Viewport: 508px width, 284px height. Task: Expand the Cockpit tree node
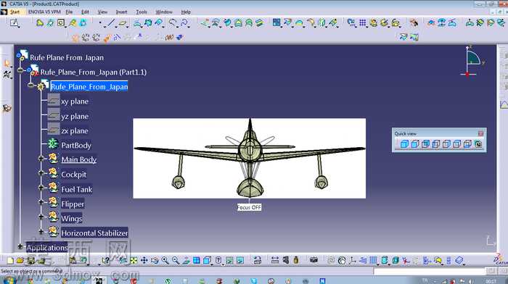41,173
